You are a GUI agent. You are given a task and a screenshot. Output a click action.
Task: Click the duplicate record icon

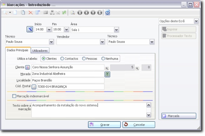click(23, 13)
